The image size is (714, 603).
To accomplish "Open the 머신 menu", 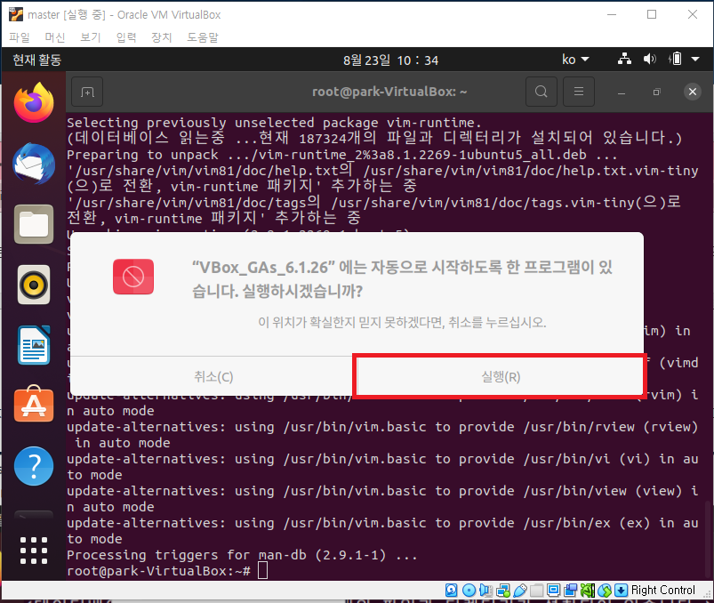I will pos(55,37).
